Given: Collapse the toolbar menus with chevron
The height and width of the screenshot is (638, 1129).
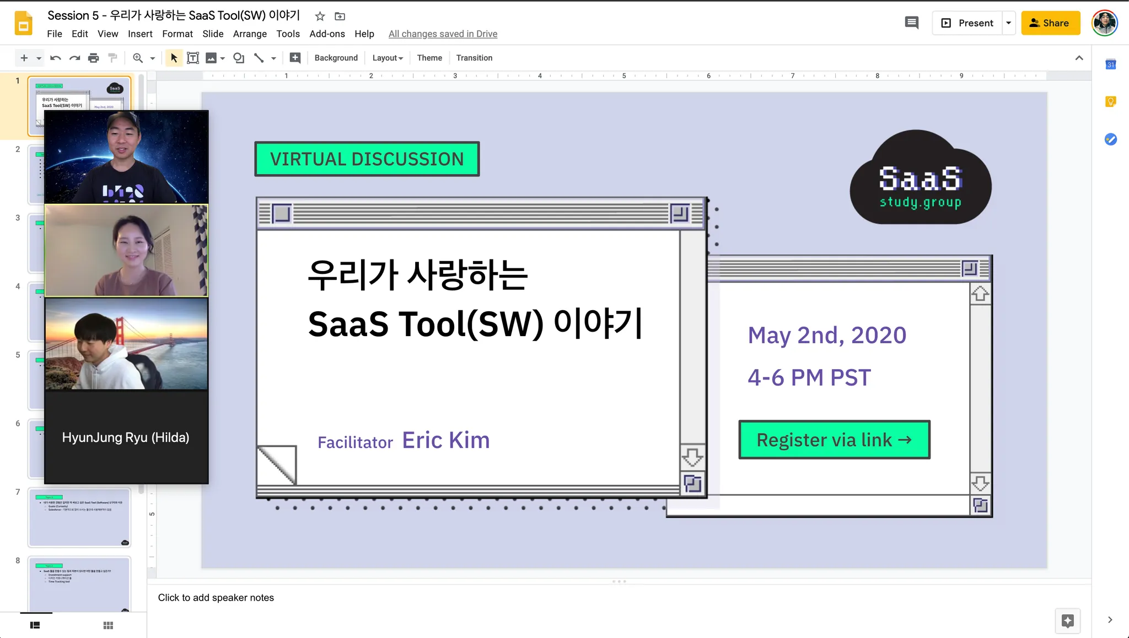Looking at the screenshot, I should tap(1079, 58).
